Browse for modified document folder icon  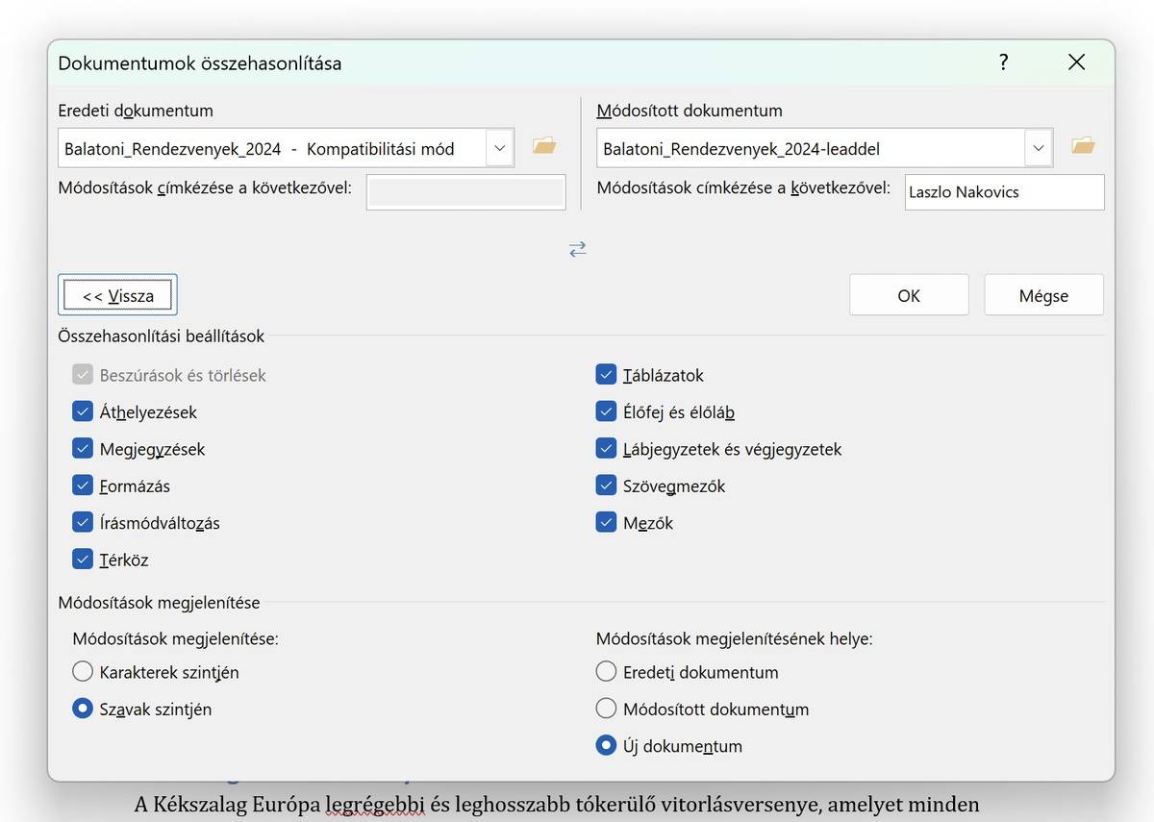[1083, 146]
